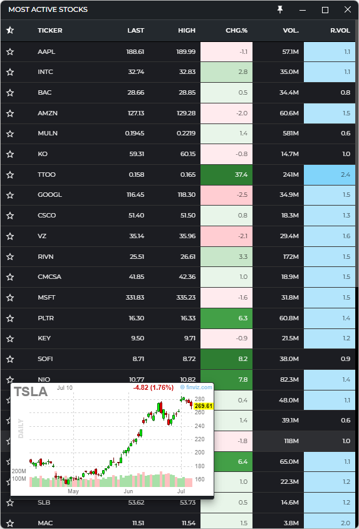The width and height of the screenshot is (359, 529).
Task: Mark MSFT with the star
Action: coord(10,298)
